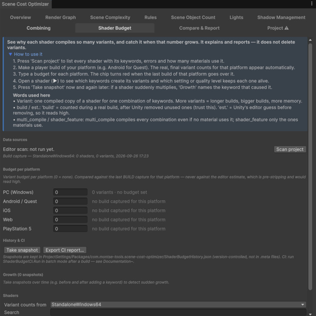Focus the Web budget field
Viewport: 316px width, 316px height.
[70, 220]
